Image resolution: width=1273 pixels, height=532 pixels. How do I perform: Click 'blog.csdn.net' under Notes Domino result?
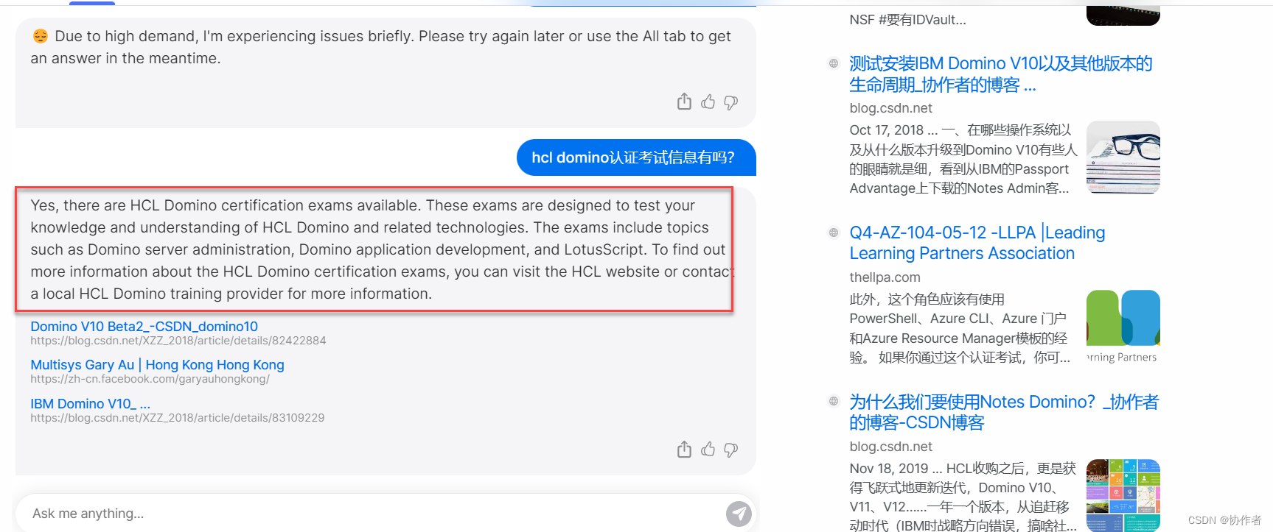click(890, 447)
